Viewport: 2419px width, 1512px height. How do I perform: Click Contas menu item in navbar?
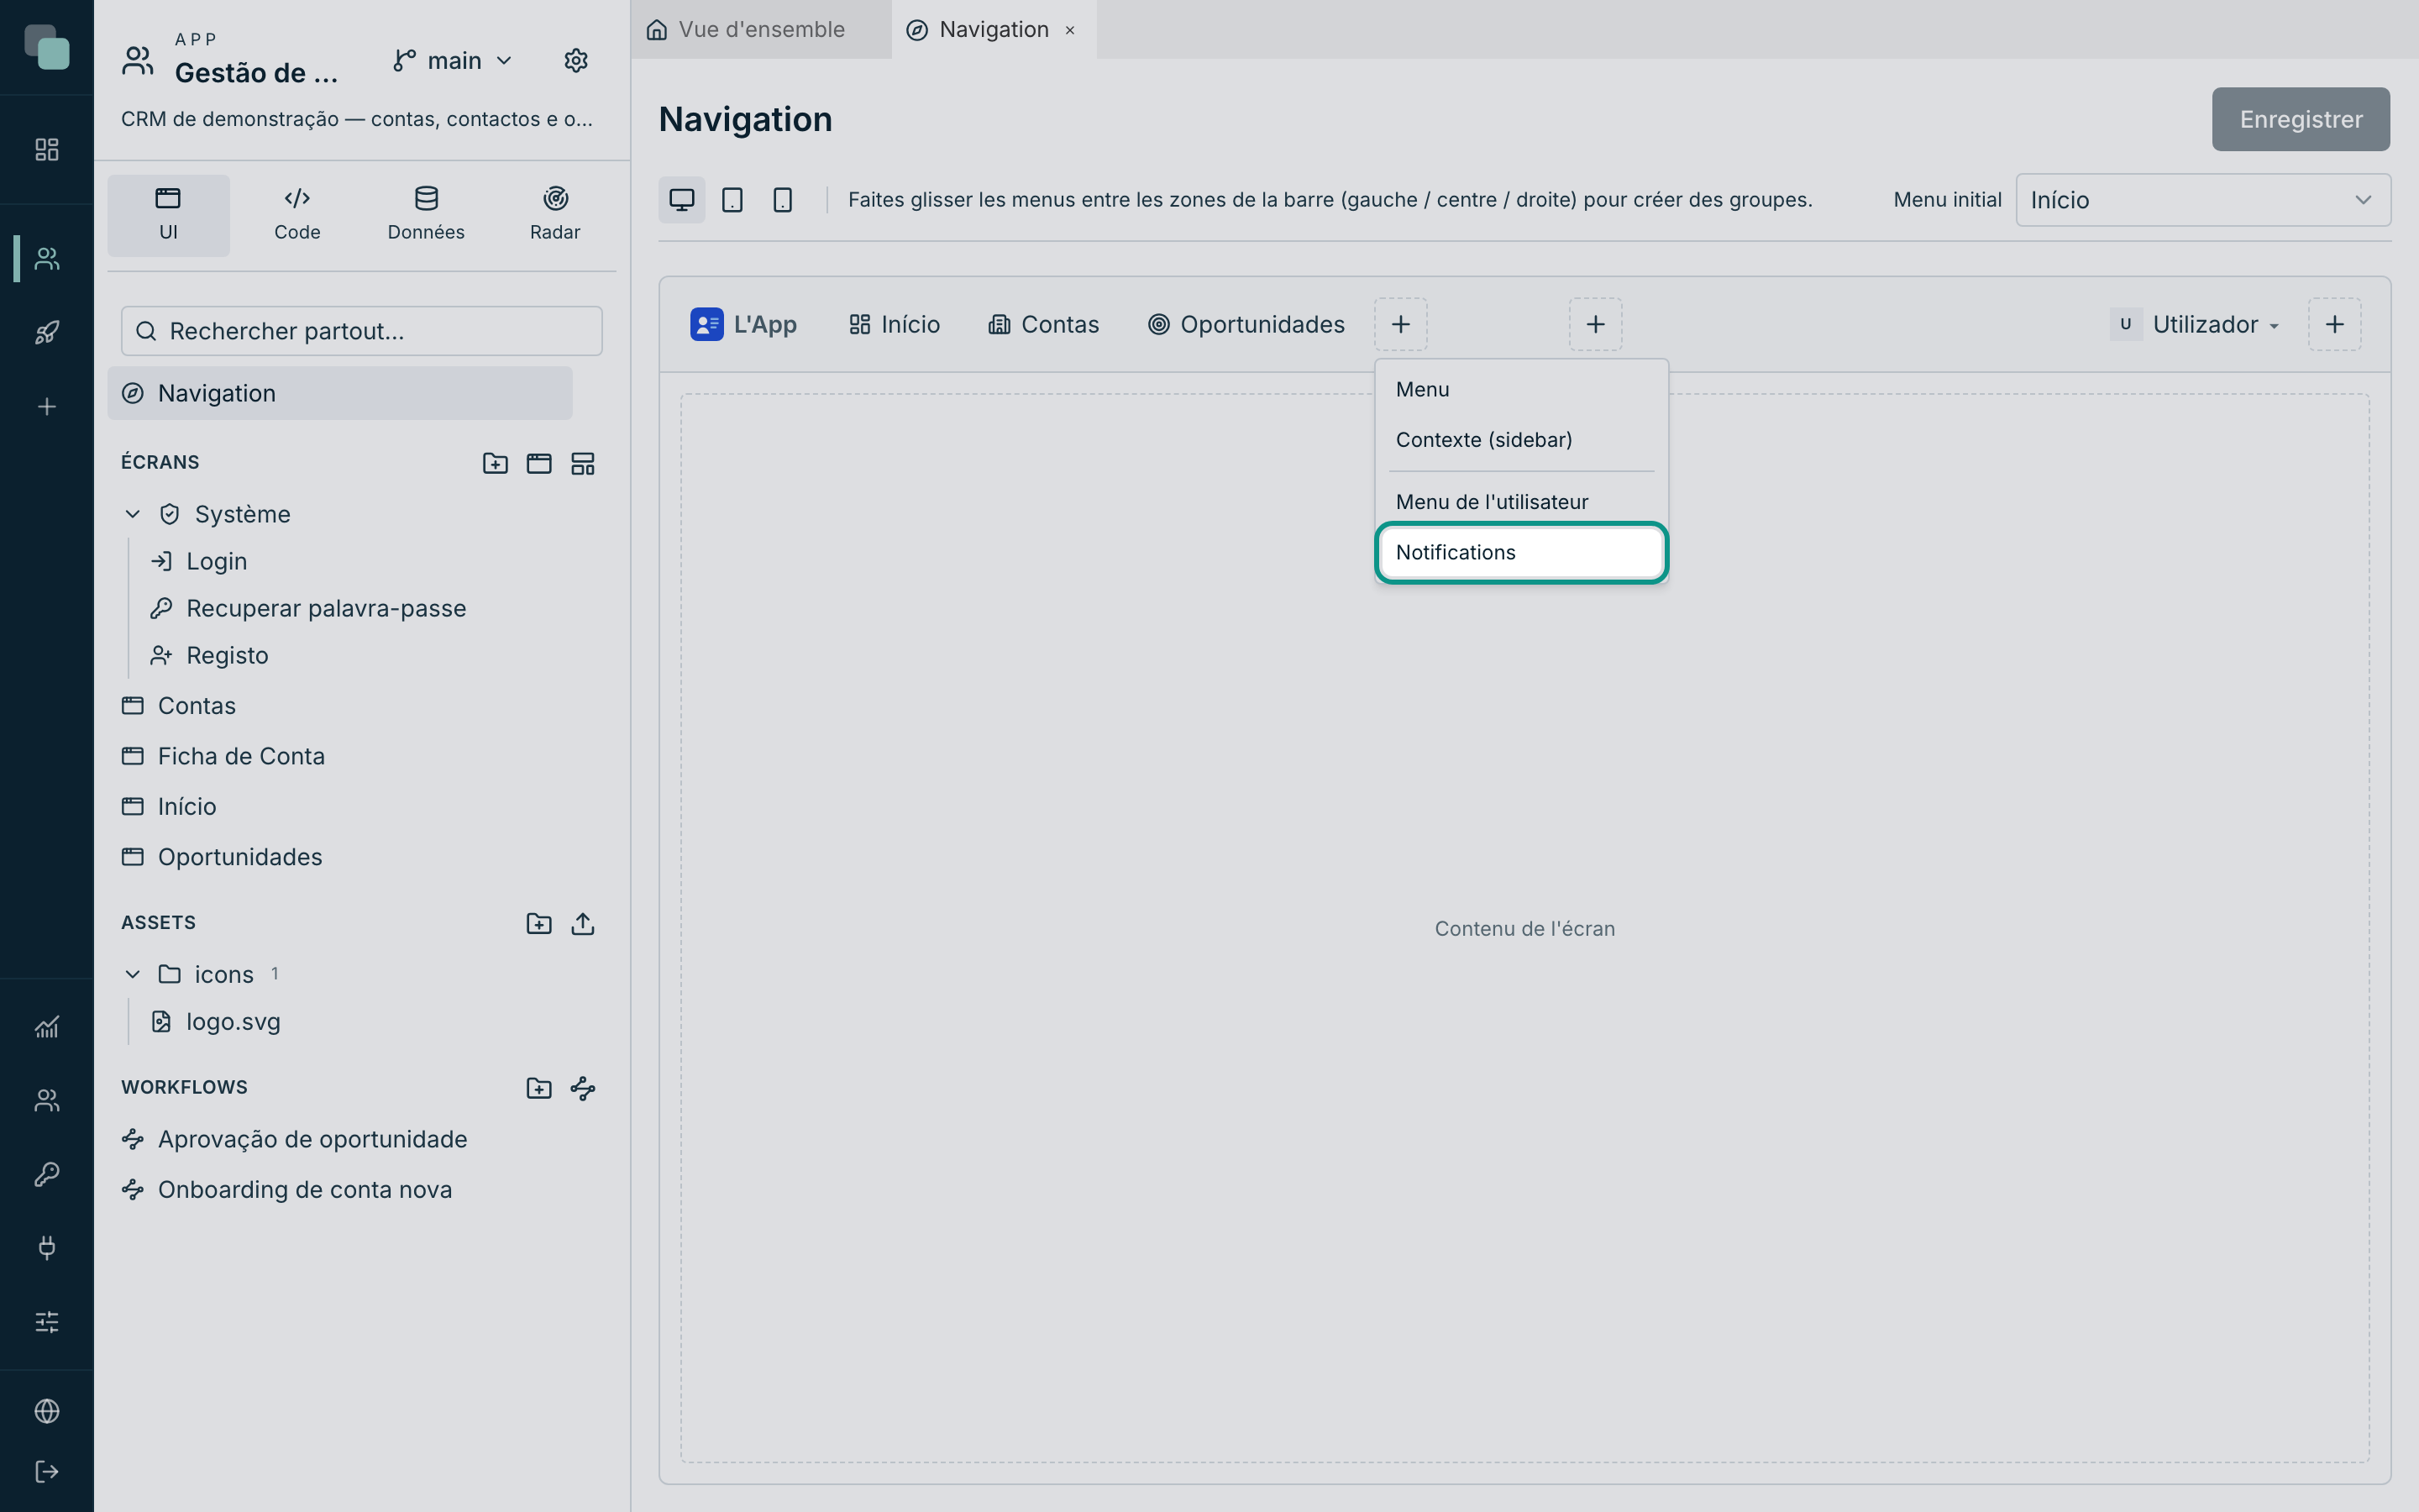tap(1043, 324)
